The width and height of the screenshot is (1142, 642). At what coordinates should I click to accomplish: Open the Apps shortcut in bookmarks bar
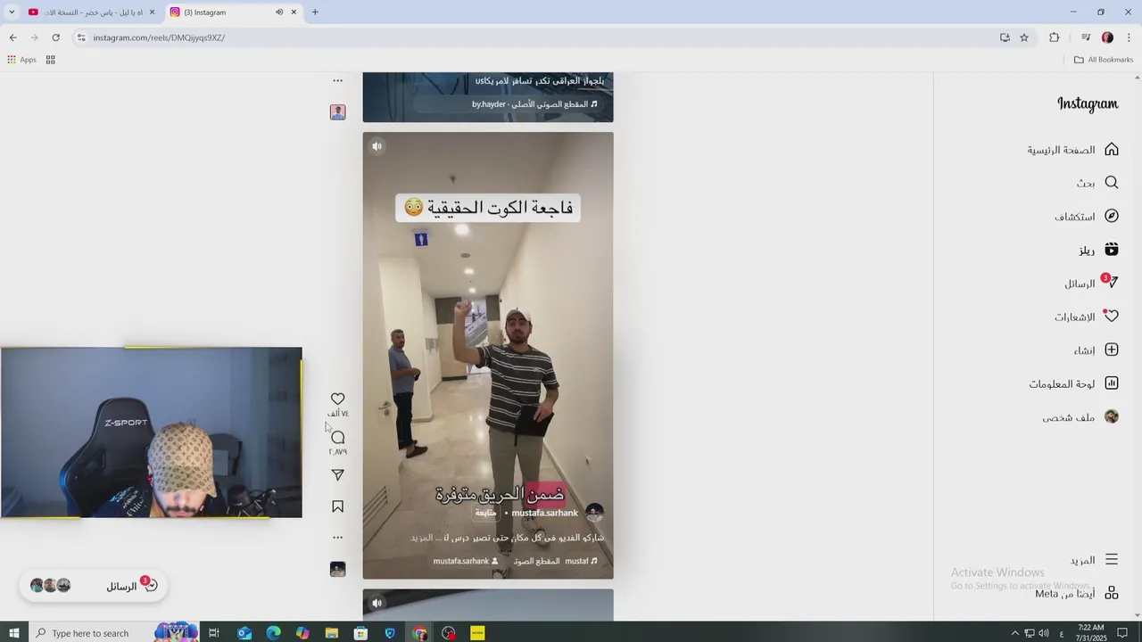[x=21, y=60]
